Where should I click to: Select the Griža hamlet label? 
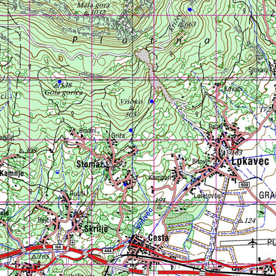pos(118,135)
